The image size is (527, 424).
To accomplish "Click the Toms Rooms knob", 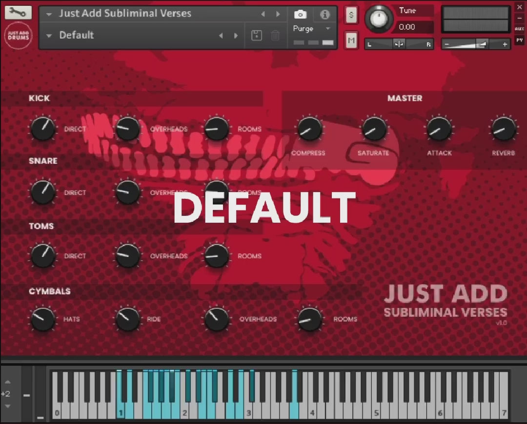I will [x=217, y=255].
